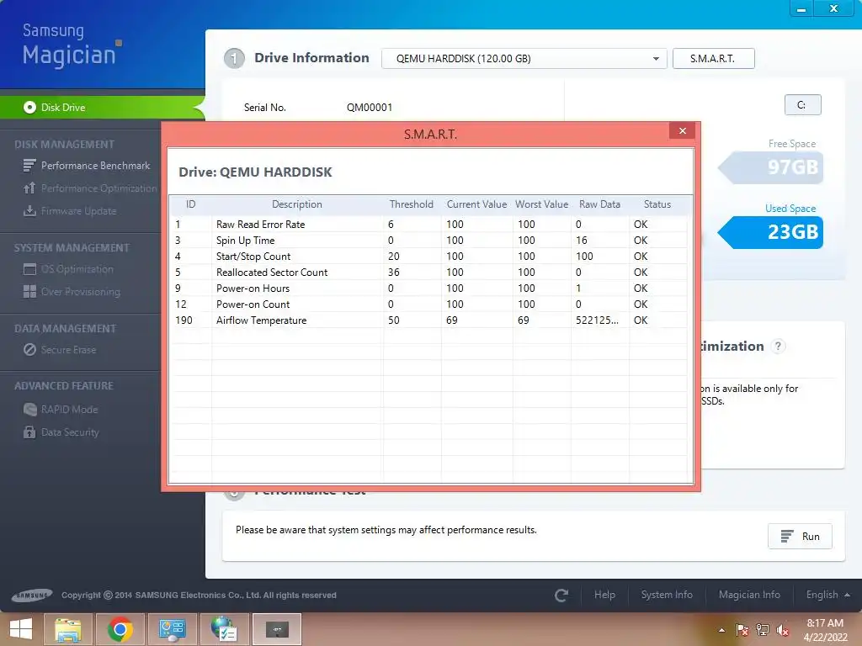The width and height of the screenshot is (862, 646).
Task: Open Over Provisioning menu item
Action: click(x=80, y=292)
